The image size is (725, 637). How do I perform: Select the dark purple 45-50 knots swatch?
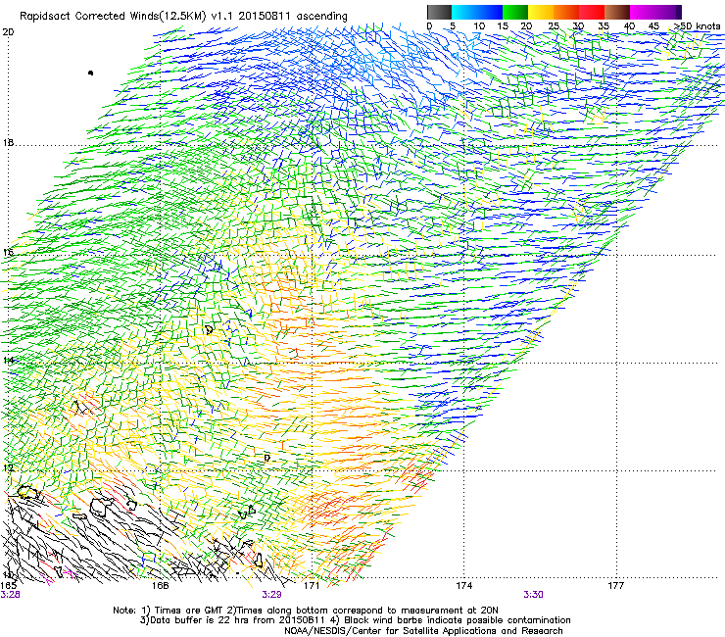point(668,12)
